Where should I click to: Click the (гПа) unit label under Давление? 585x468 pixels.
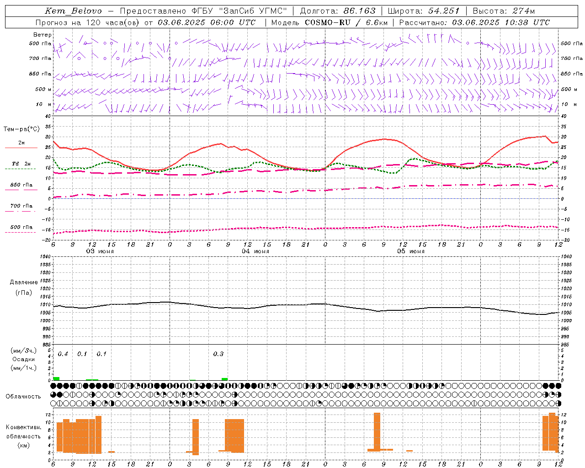tap(24, 293)
